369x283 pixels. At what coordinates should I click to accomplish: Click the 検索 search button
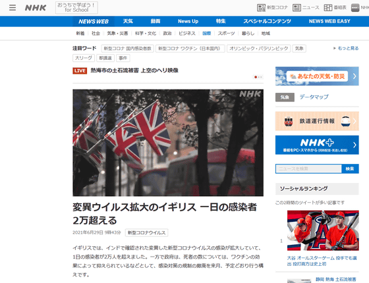pyautogui.click(x=350, y=168)
